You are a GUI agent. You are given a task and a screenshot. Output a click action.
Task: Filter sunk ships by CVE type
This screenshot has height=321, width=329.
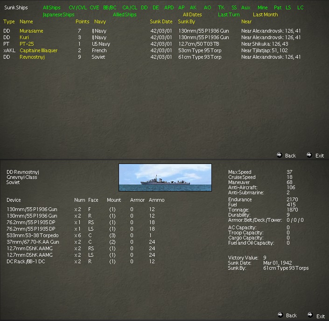click(94, 7)
